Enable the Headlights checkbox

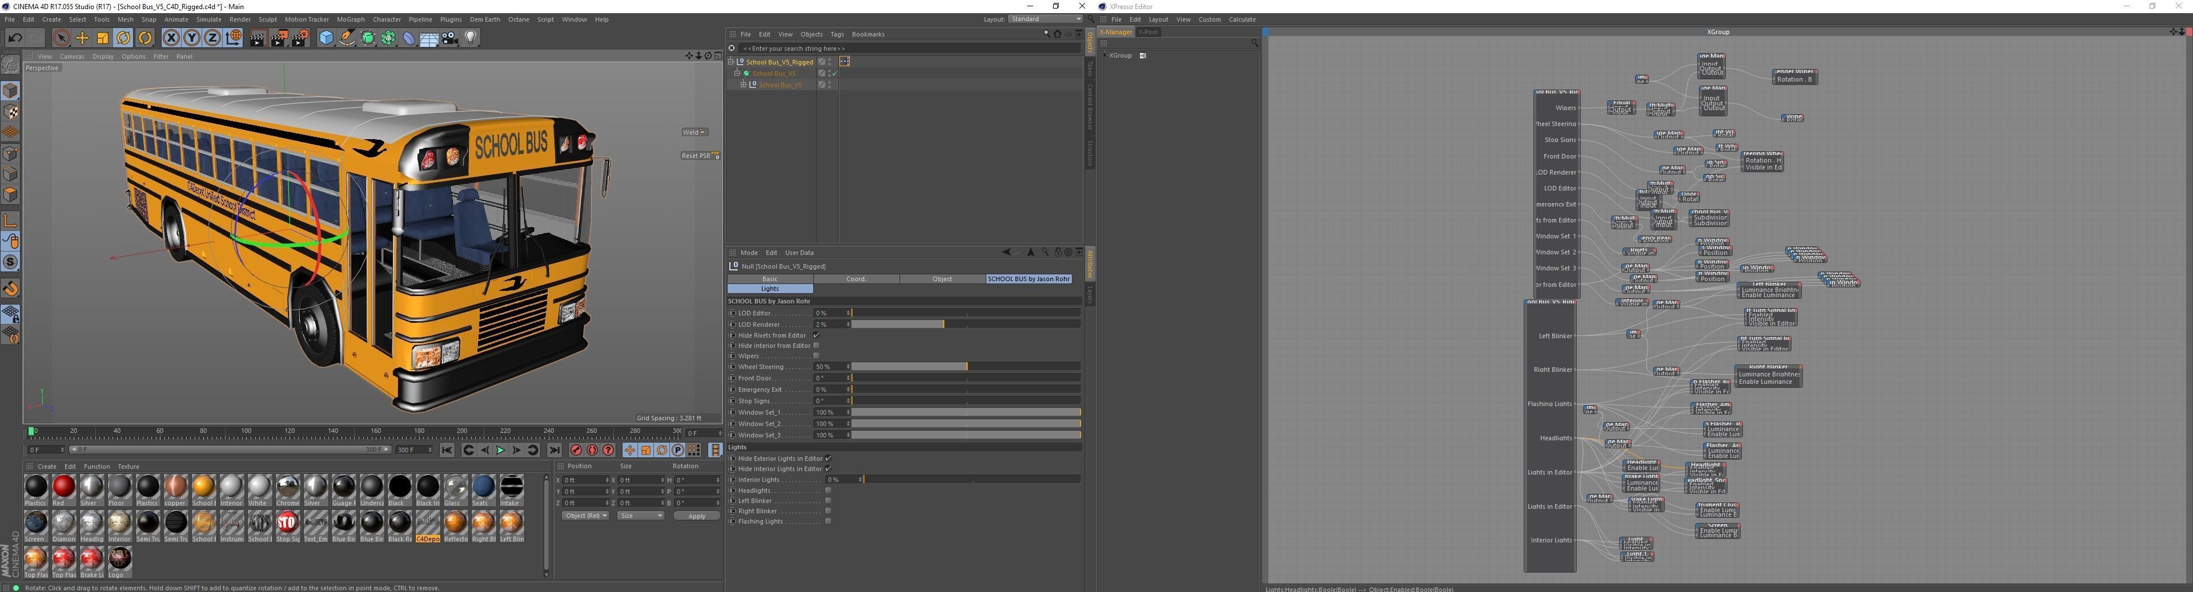click(828, 490)
